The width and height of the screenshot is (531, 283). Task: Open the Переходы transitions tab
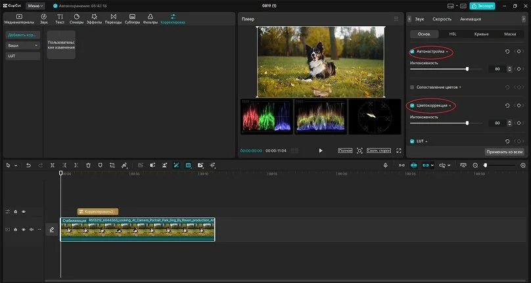click(x=114, y=19)
